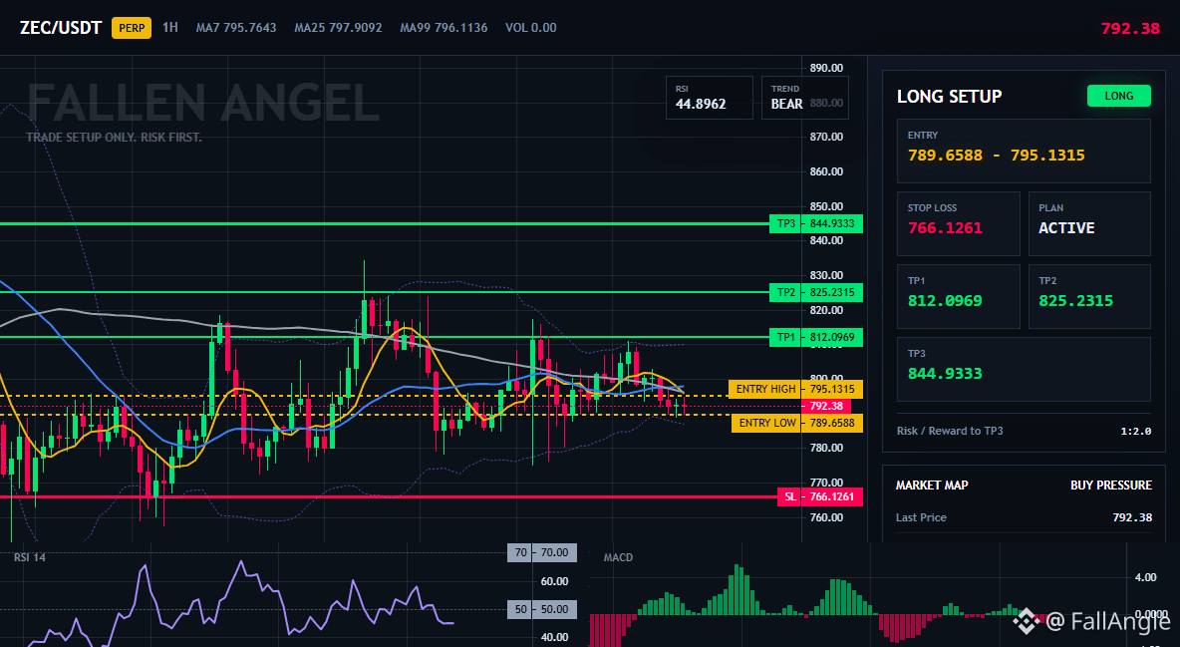Click the Last Price row label
Image resolution: width=1180 pixels, height=647 pixels.
pyautogui.click(x=921, y=517)
